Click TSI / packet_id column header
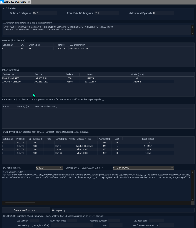Screen dimensions: 196x228 coord(35,139)
